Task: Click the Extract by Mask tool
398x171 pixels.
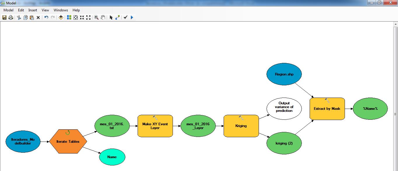Action: point(327,109)
